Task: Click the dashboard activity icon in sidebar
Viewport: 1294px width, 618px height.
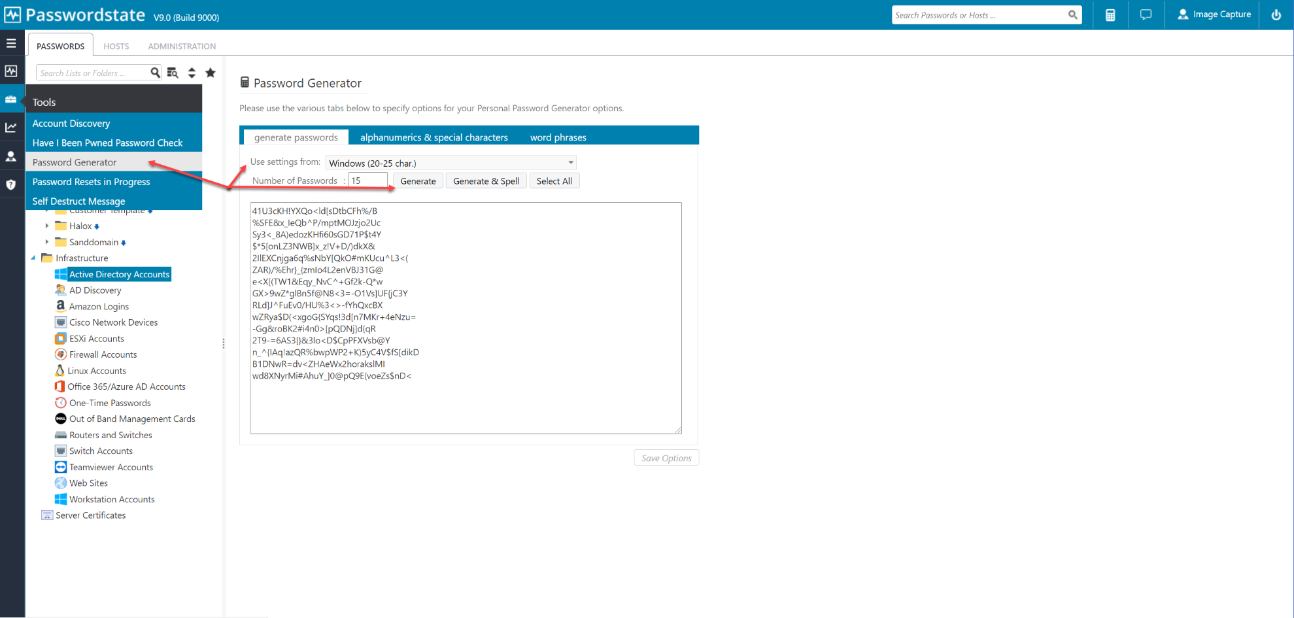Action: point(11,71)
